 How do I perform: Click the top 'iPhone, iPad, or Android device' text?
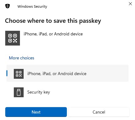point(53,34)
